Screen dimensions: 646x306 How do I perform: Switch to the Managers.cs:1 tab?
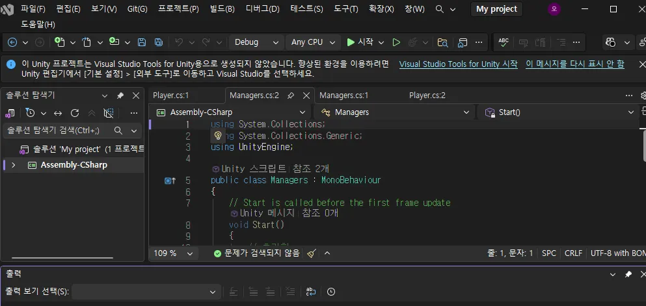(x=343, y=96)
